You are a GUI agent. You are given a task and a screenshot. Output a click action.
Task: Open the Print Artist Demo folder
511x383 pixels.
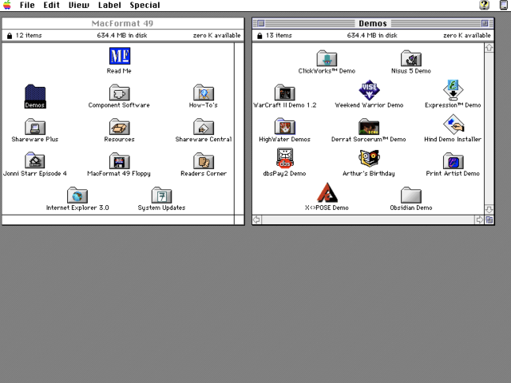(x=454, y=161)
